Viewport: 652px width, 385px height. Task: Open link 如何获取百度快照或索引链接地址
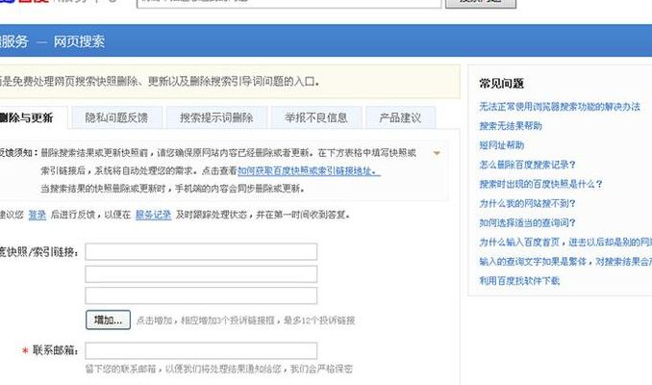309,170
